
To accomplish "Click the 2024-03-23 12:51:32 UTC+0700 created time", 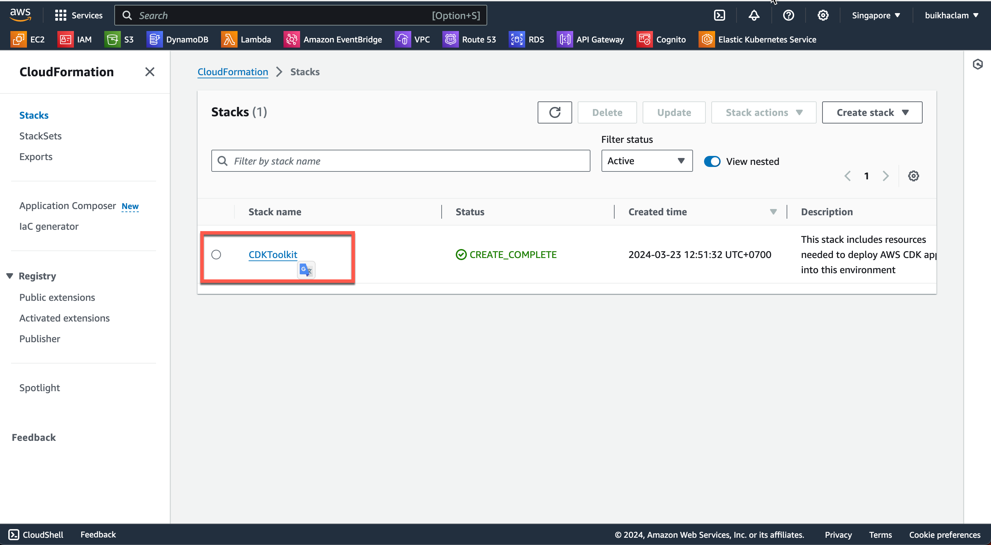I will coord(700,255).
